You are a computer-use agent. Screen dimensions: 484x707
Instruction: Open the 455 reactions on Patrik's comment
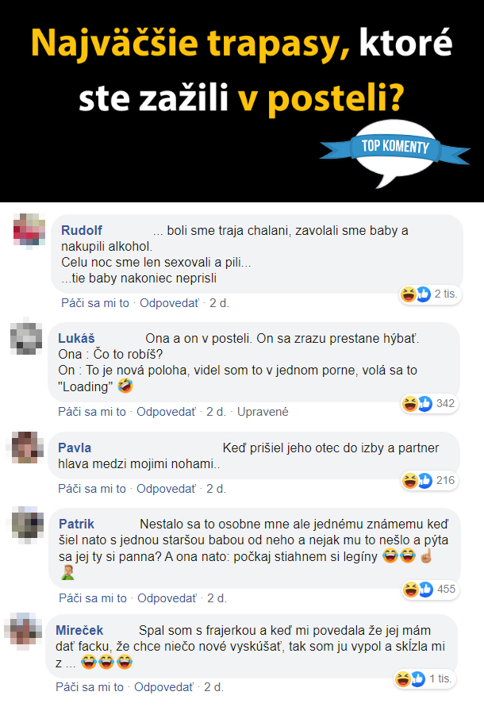click(430, 590)
